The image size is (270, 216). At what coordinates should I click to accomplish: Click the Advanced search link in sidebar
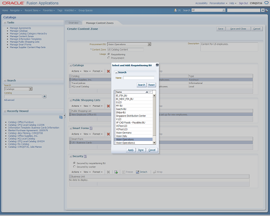coord(9,100)
